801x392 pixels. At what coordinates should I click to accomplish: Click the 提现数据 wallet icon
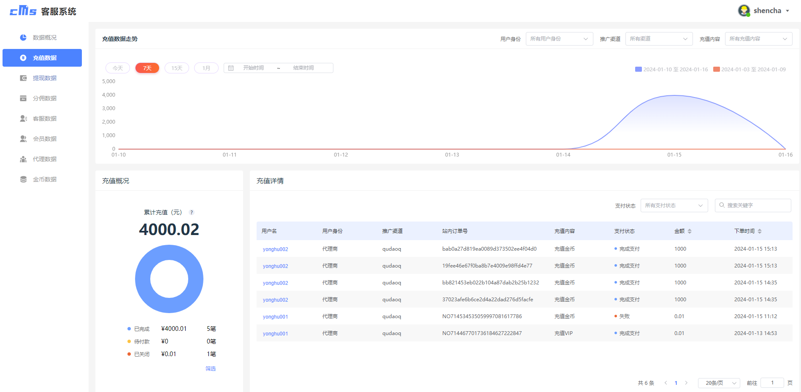point(23,78)
